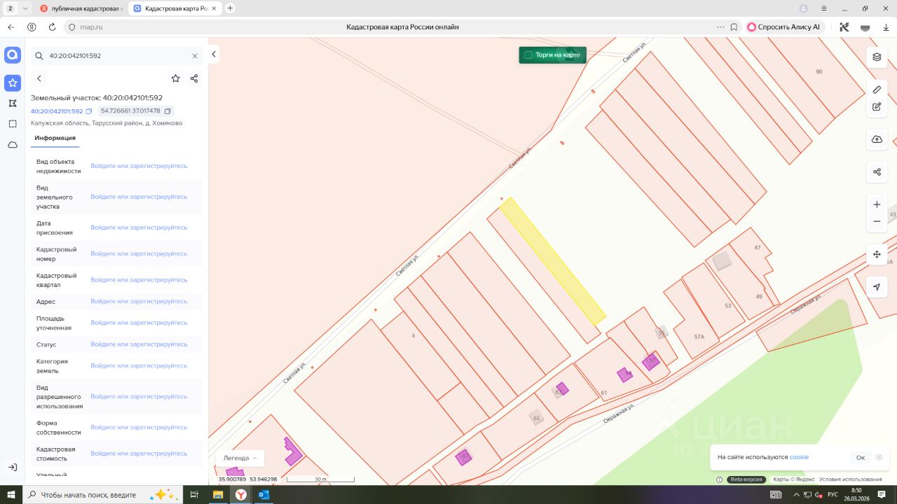
Task: Locate my position with the arrow icon
Action: pos(877,287)
